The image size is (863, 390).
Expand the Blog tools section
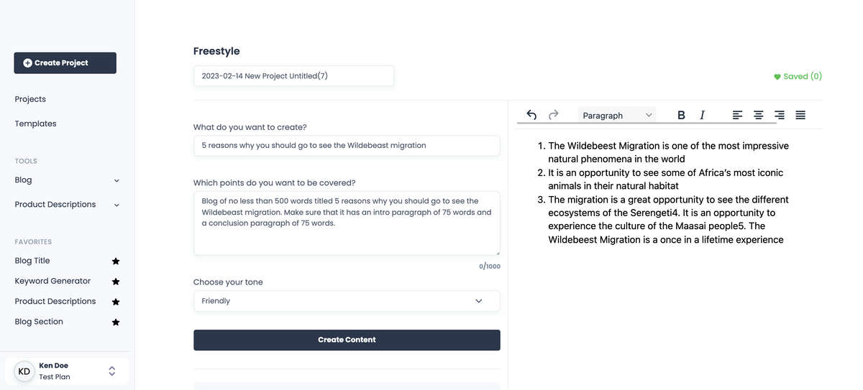117,180
